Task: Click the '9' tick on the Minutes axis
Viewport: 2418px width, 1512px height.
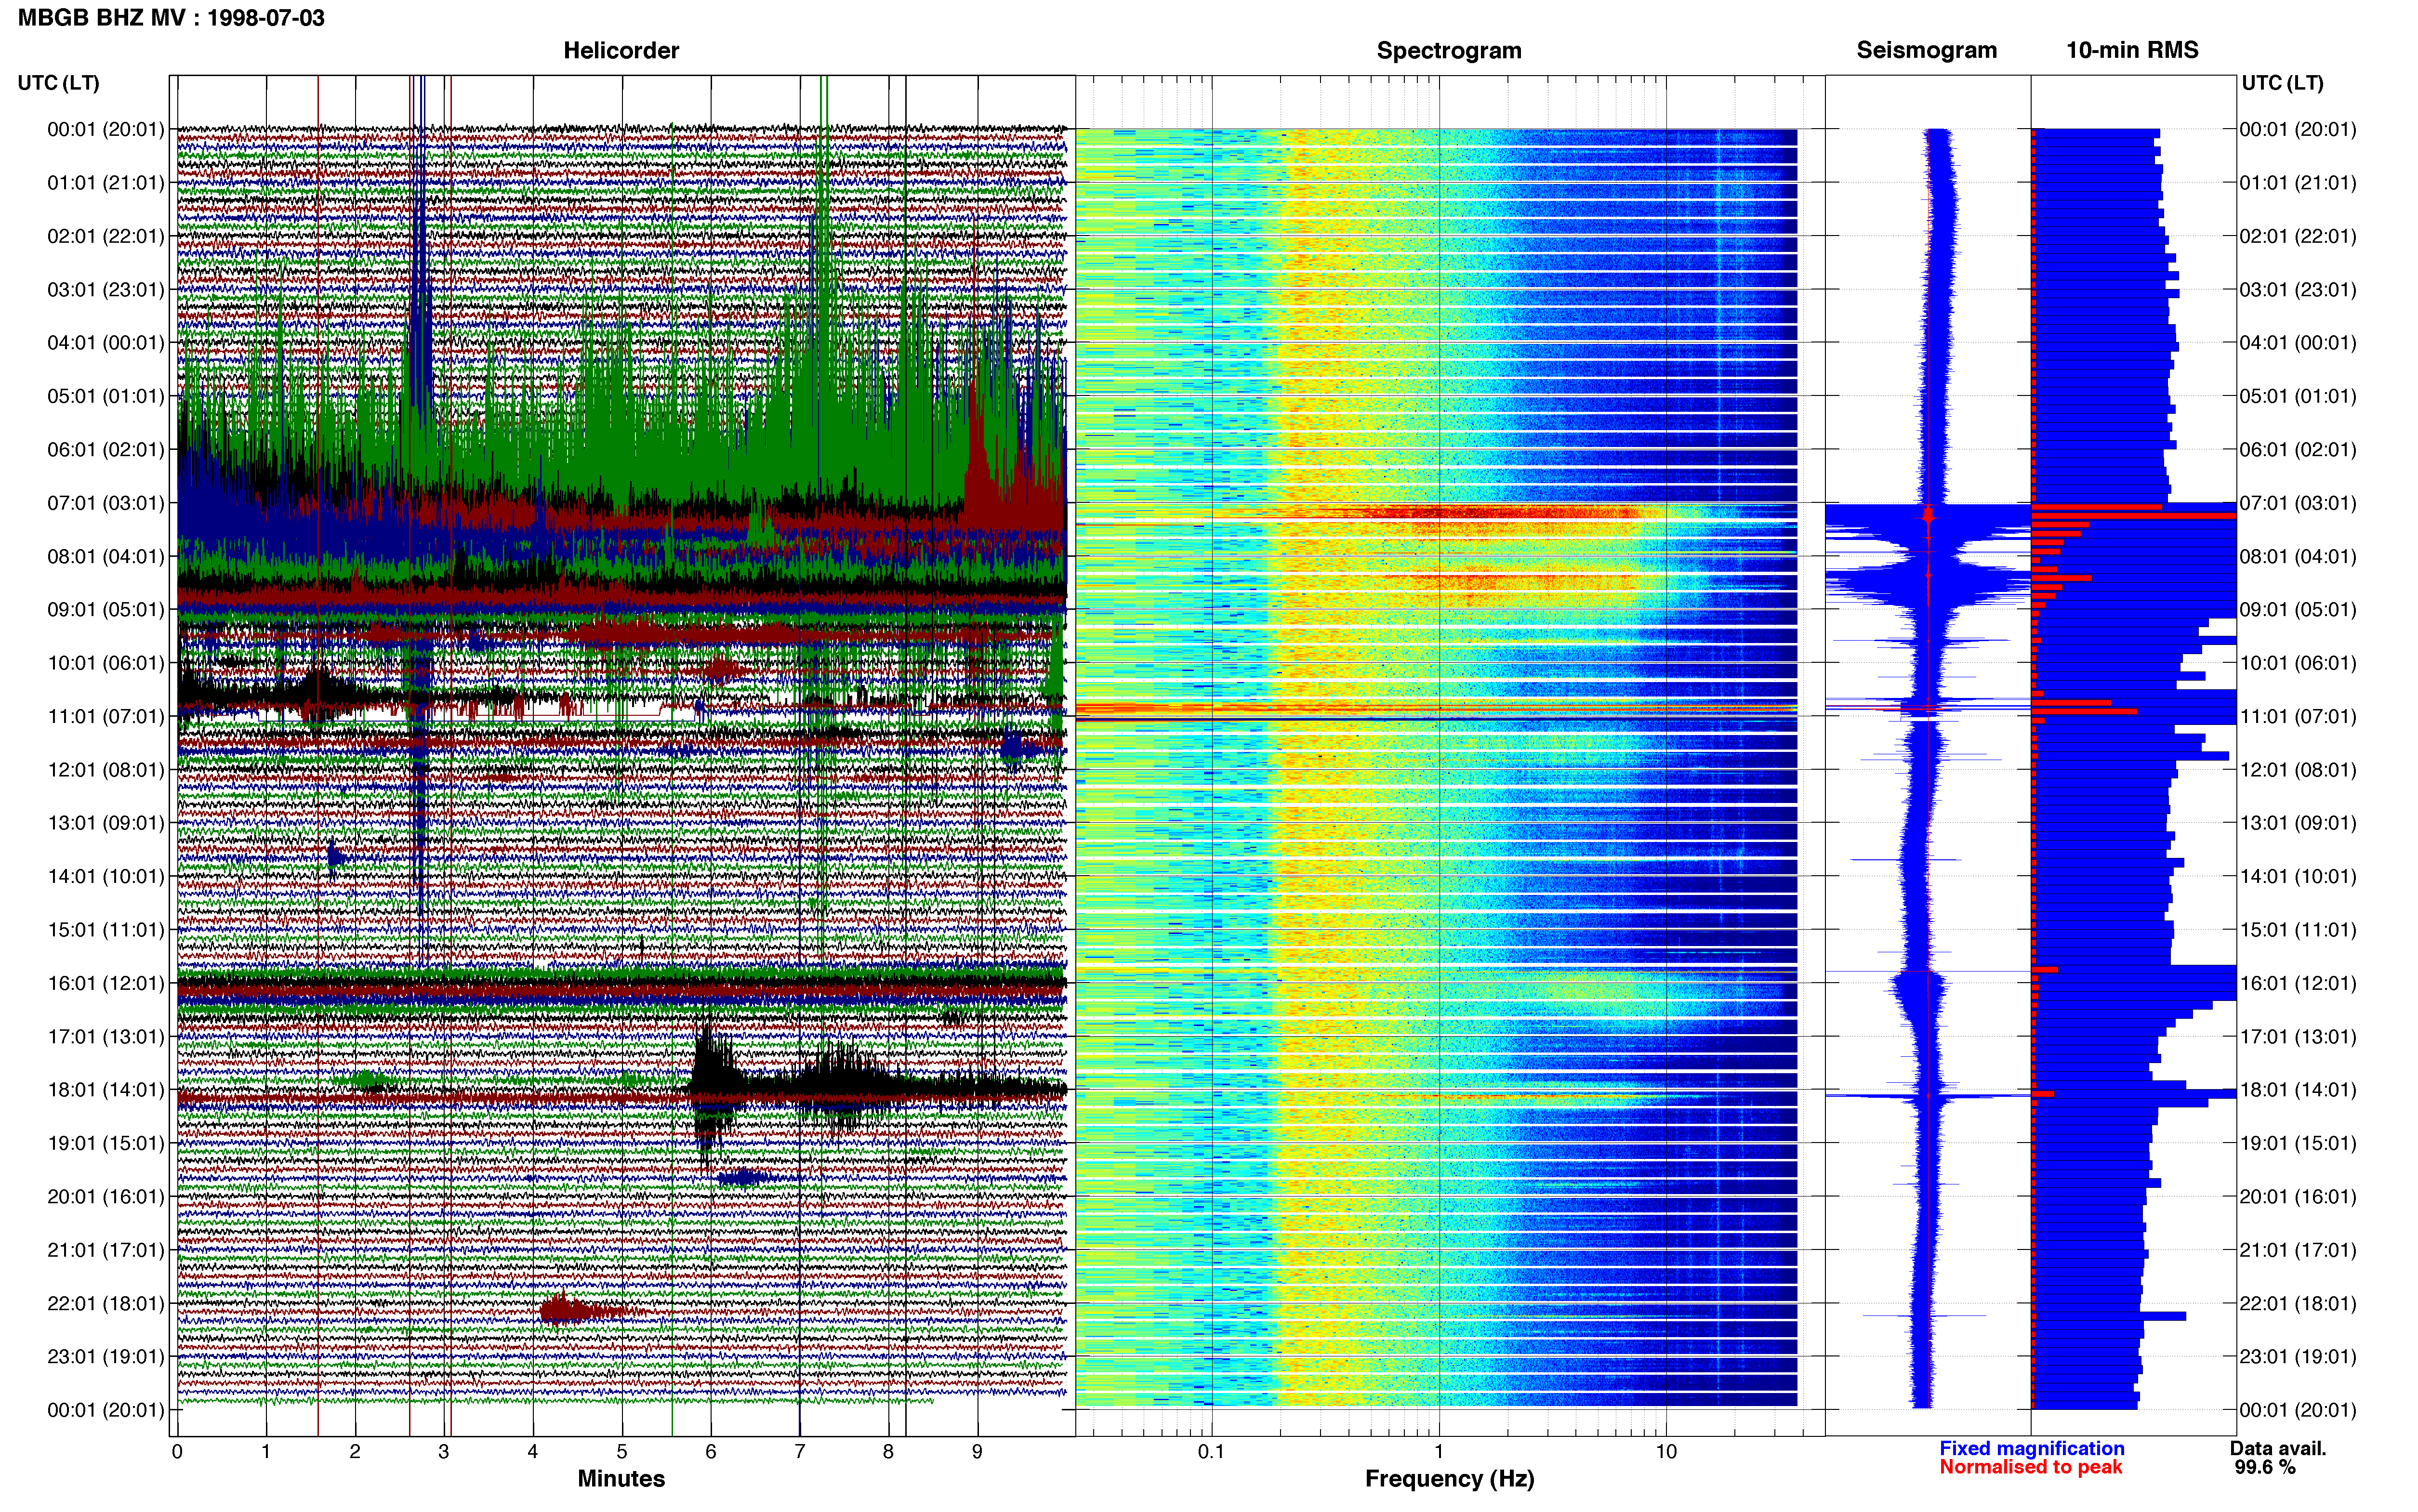Action: pyautogui.click(x=977, y=1452)
